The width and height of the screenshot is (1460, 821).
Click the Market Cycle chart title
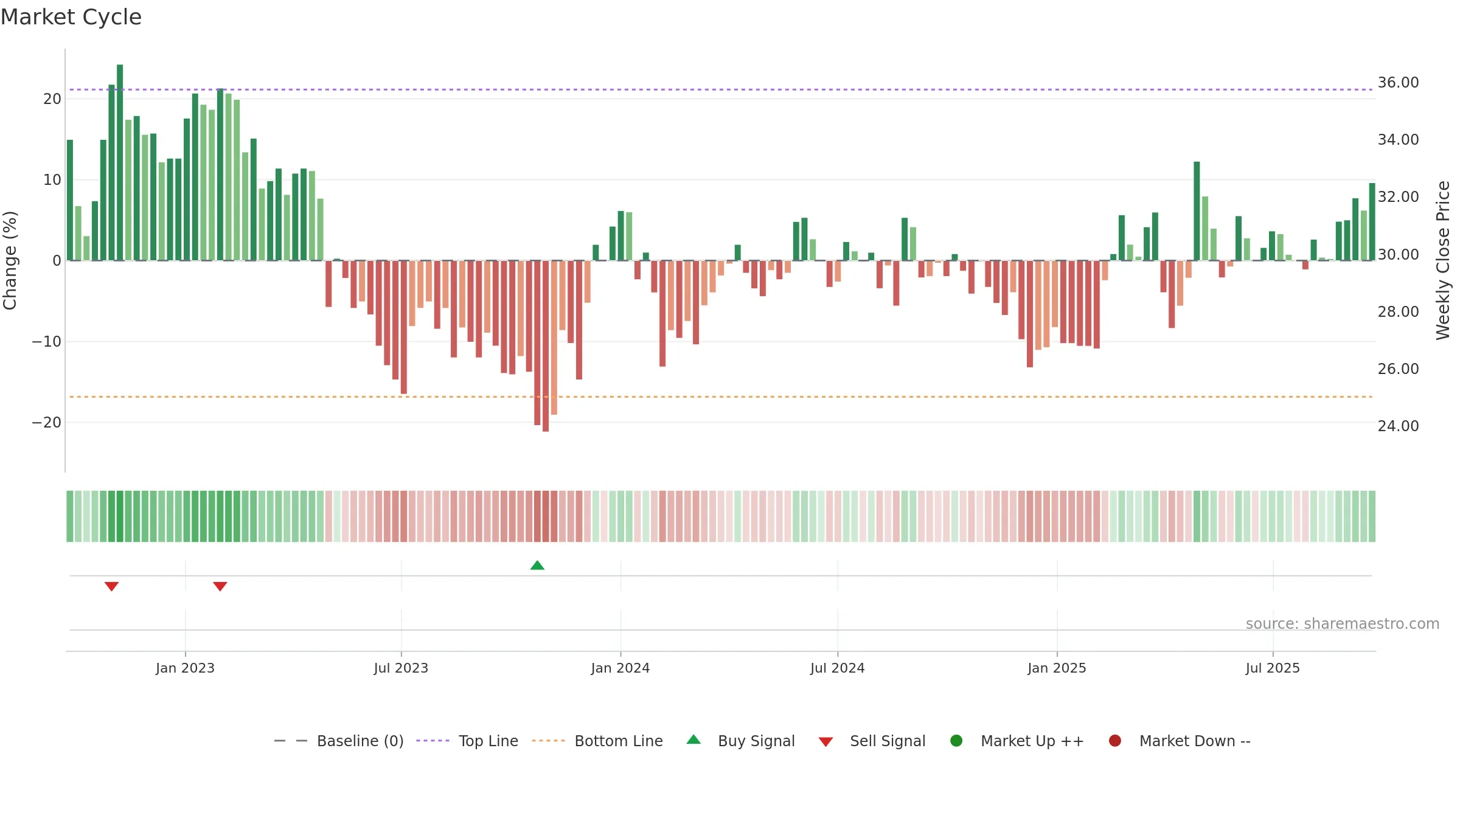[x=71, y=17]
